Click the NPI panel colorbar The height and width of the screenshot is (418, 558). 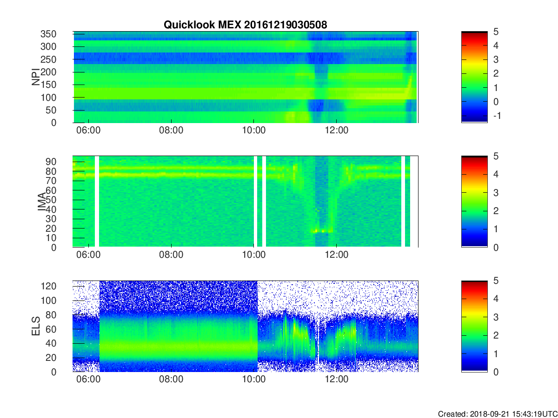pos(474,77)
